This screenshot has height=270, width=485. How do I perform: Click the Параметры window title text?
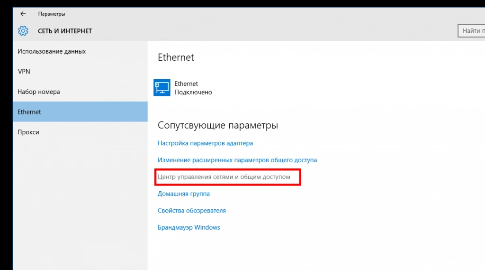tap(52, 14)
